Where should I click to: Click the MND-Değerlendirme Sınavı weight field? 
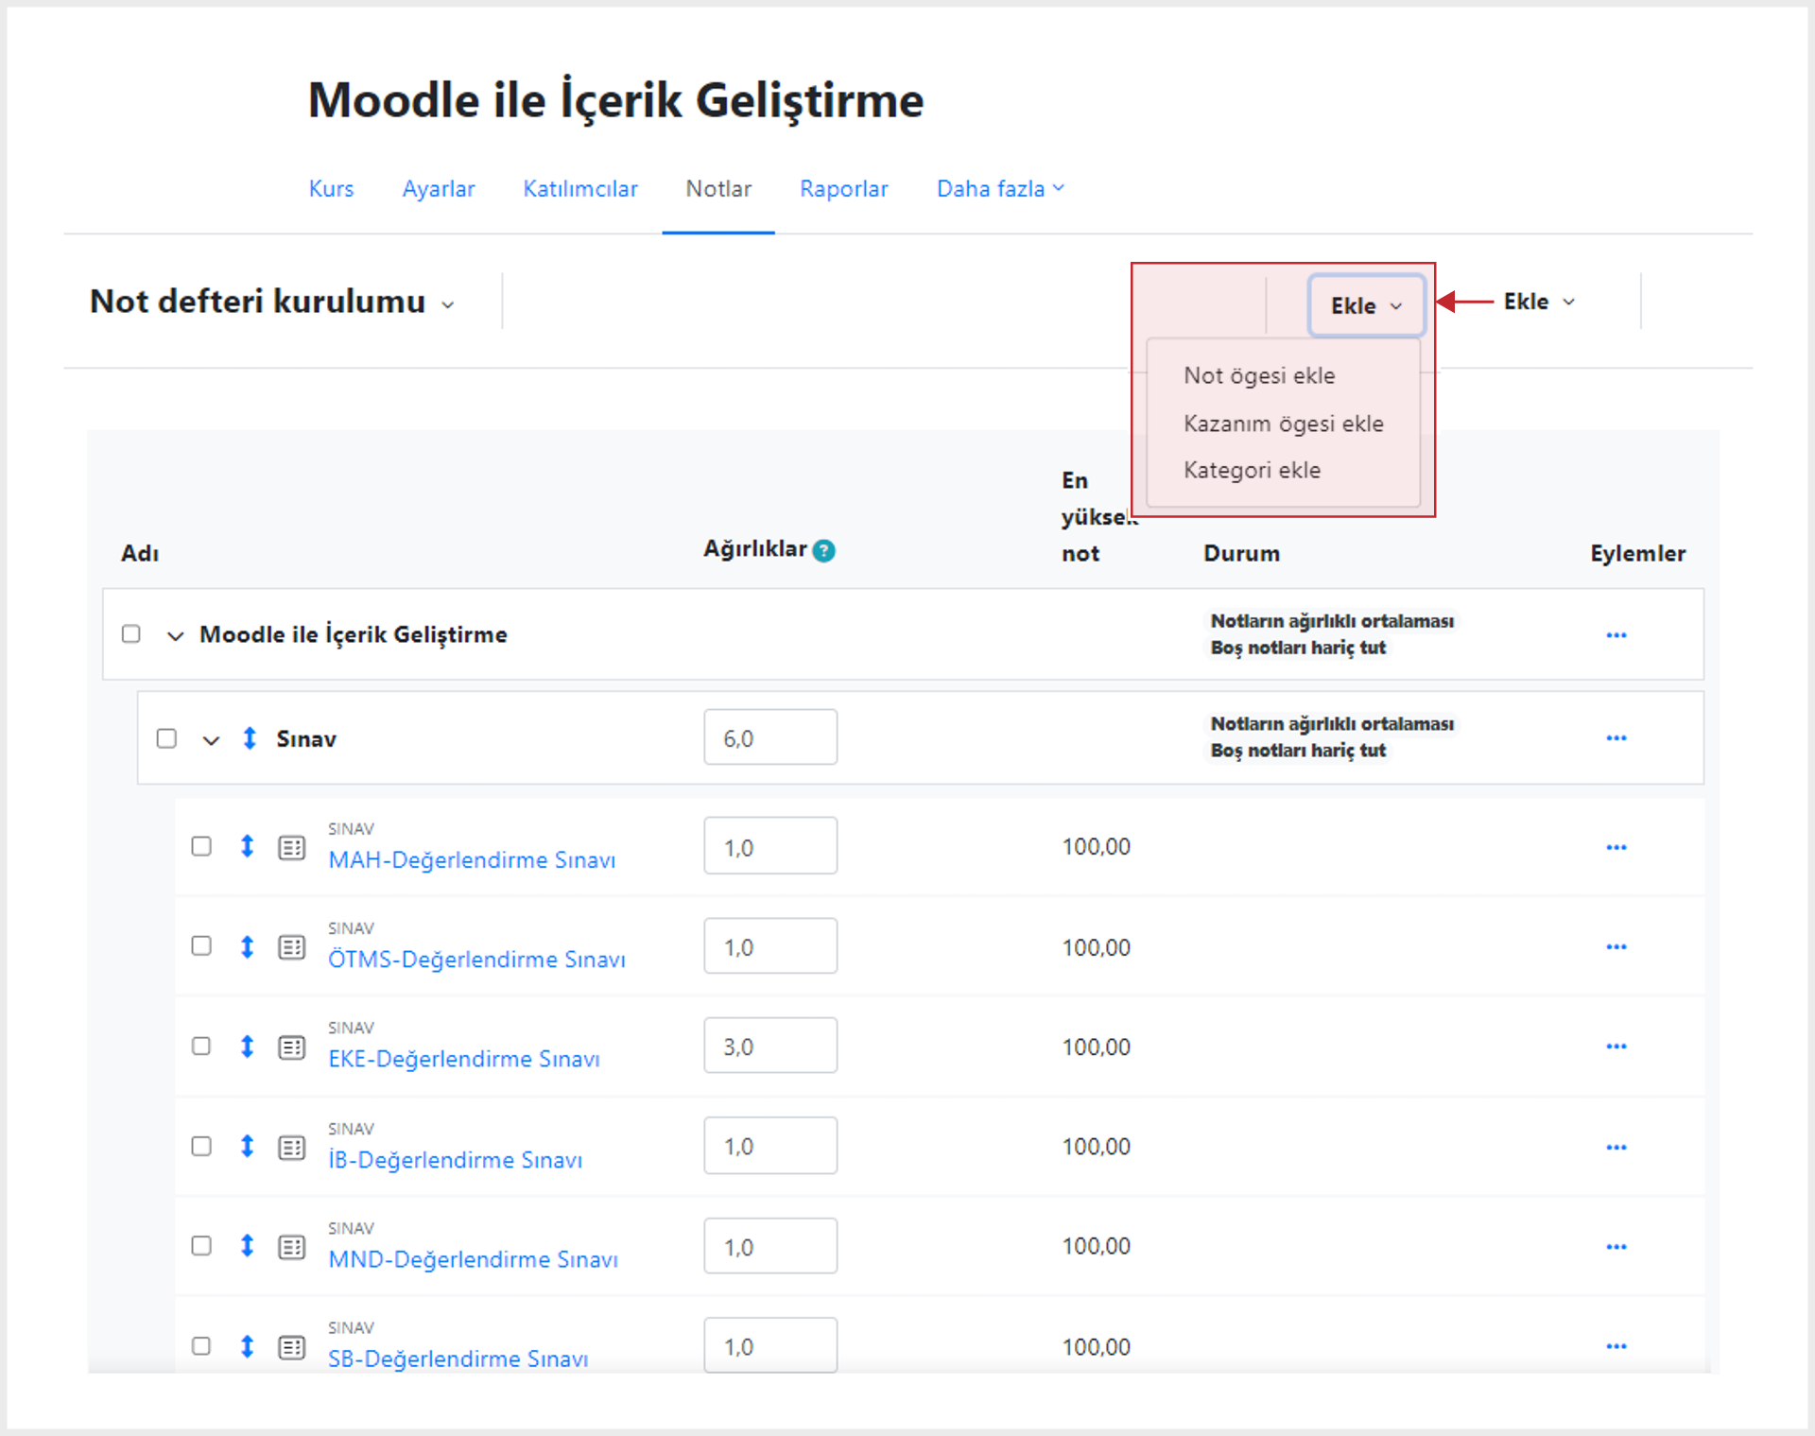tap(770, 1246)
